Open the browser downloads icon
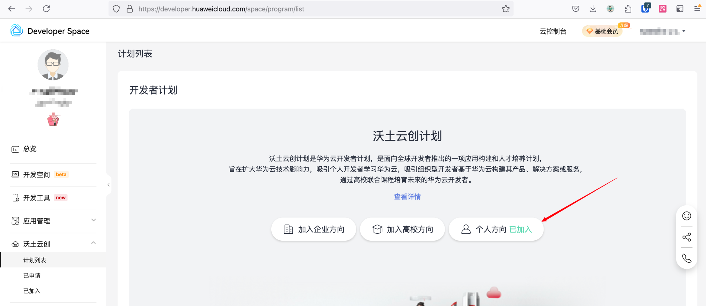This screenshot has width=706, height=306. pos(593,9)
